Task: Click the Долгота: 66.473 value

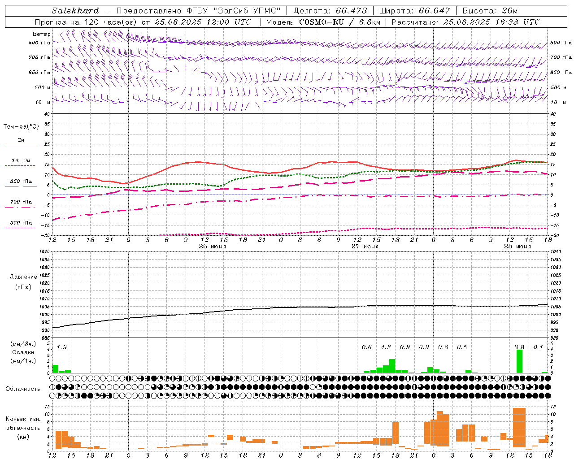Action: coord(330,11)
